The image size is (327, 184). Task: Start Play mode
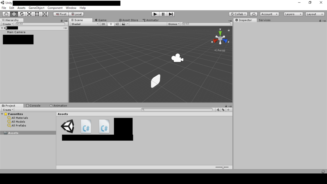pyautogui.click(x=155, y=14)
